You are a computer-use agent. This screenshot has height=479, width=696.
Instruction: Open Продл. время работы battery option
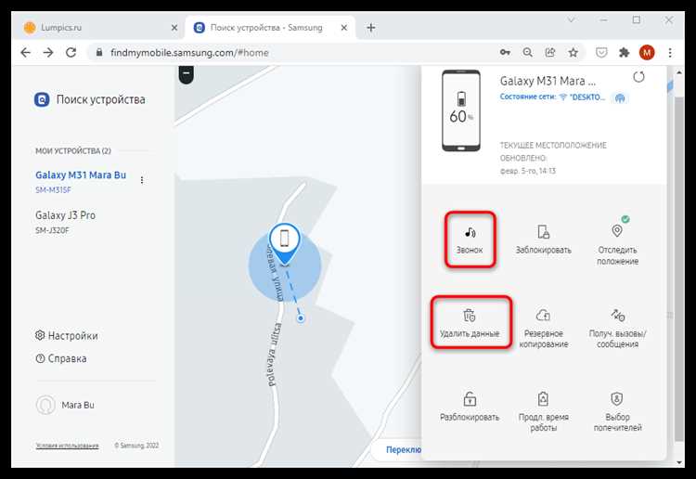543,412
